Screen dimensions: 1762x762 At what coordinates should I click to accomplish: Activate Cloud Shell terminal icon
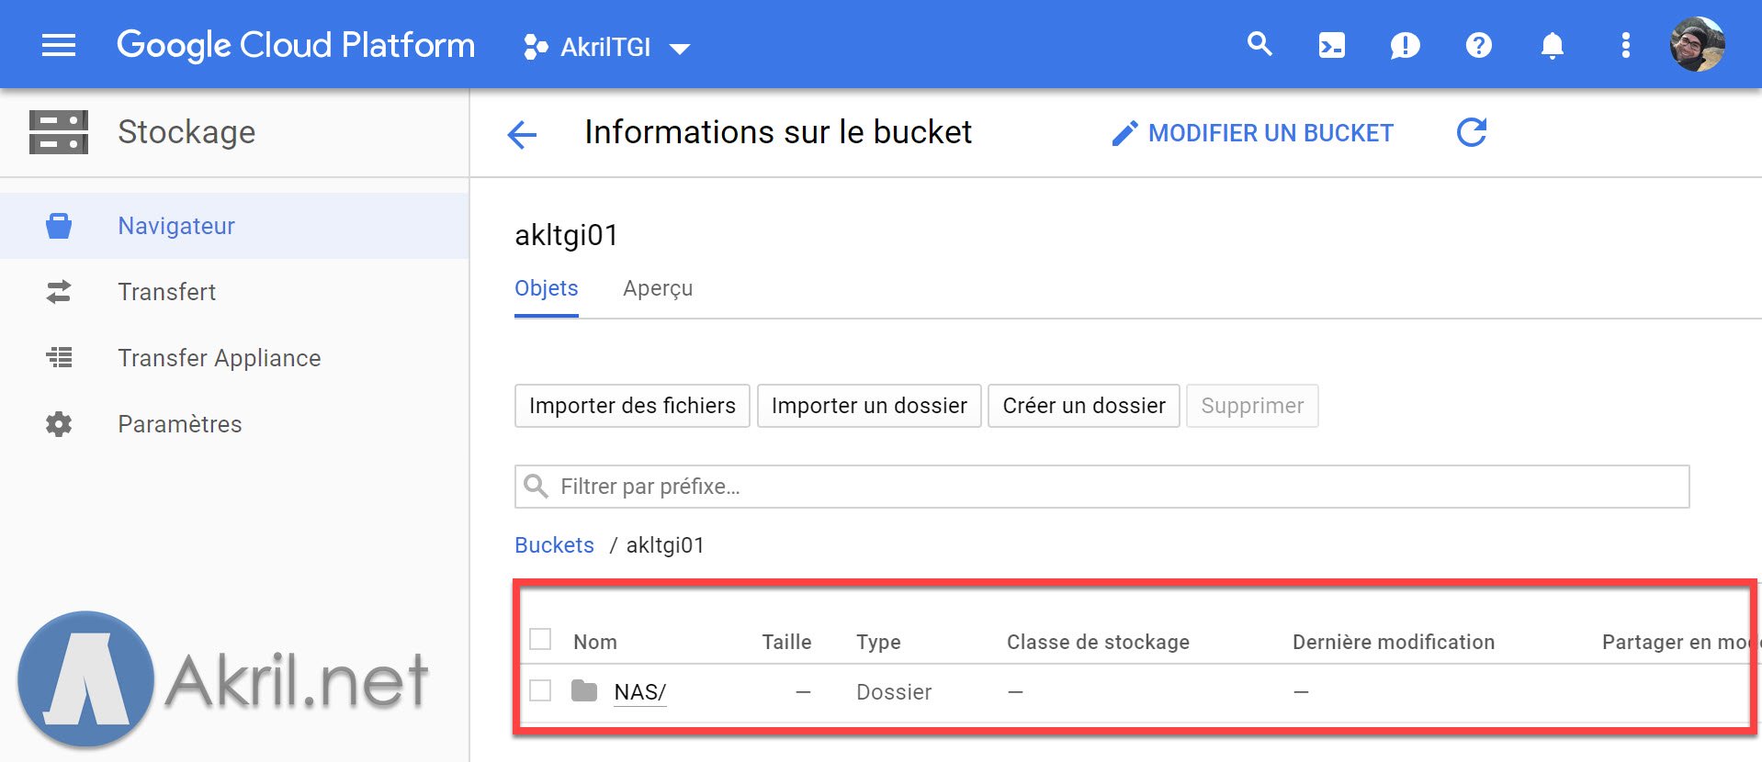point(1332,45)
